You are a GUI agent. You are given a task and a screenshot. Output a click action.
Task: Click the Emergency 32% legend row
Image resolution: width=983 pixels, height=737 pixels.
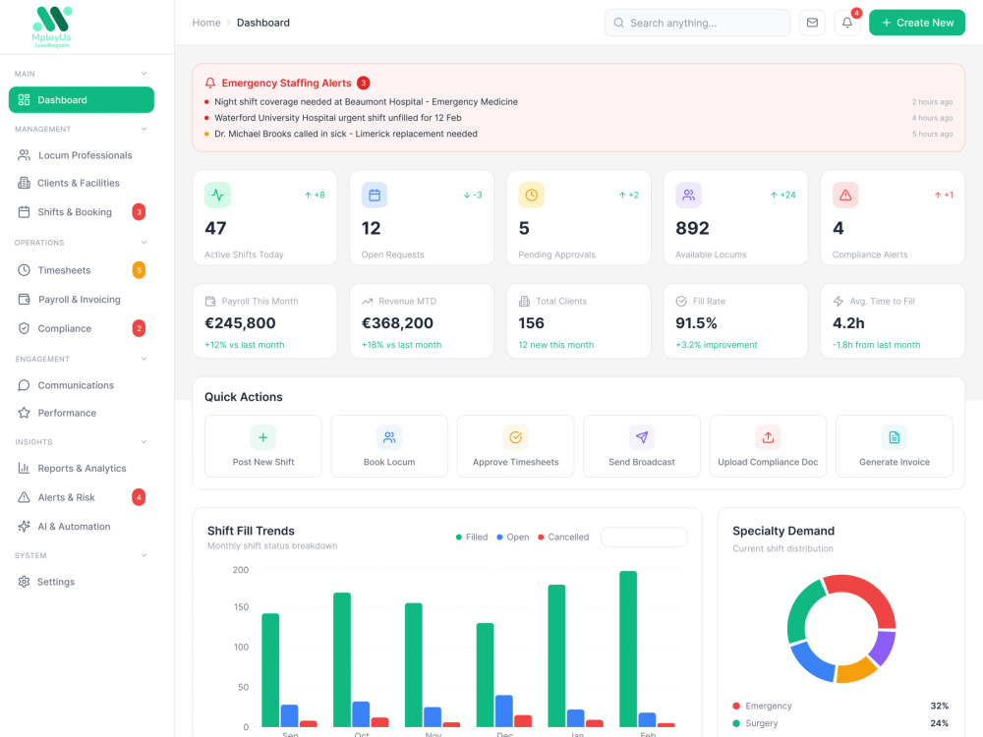click(840, 706)
